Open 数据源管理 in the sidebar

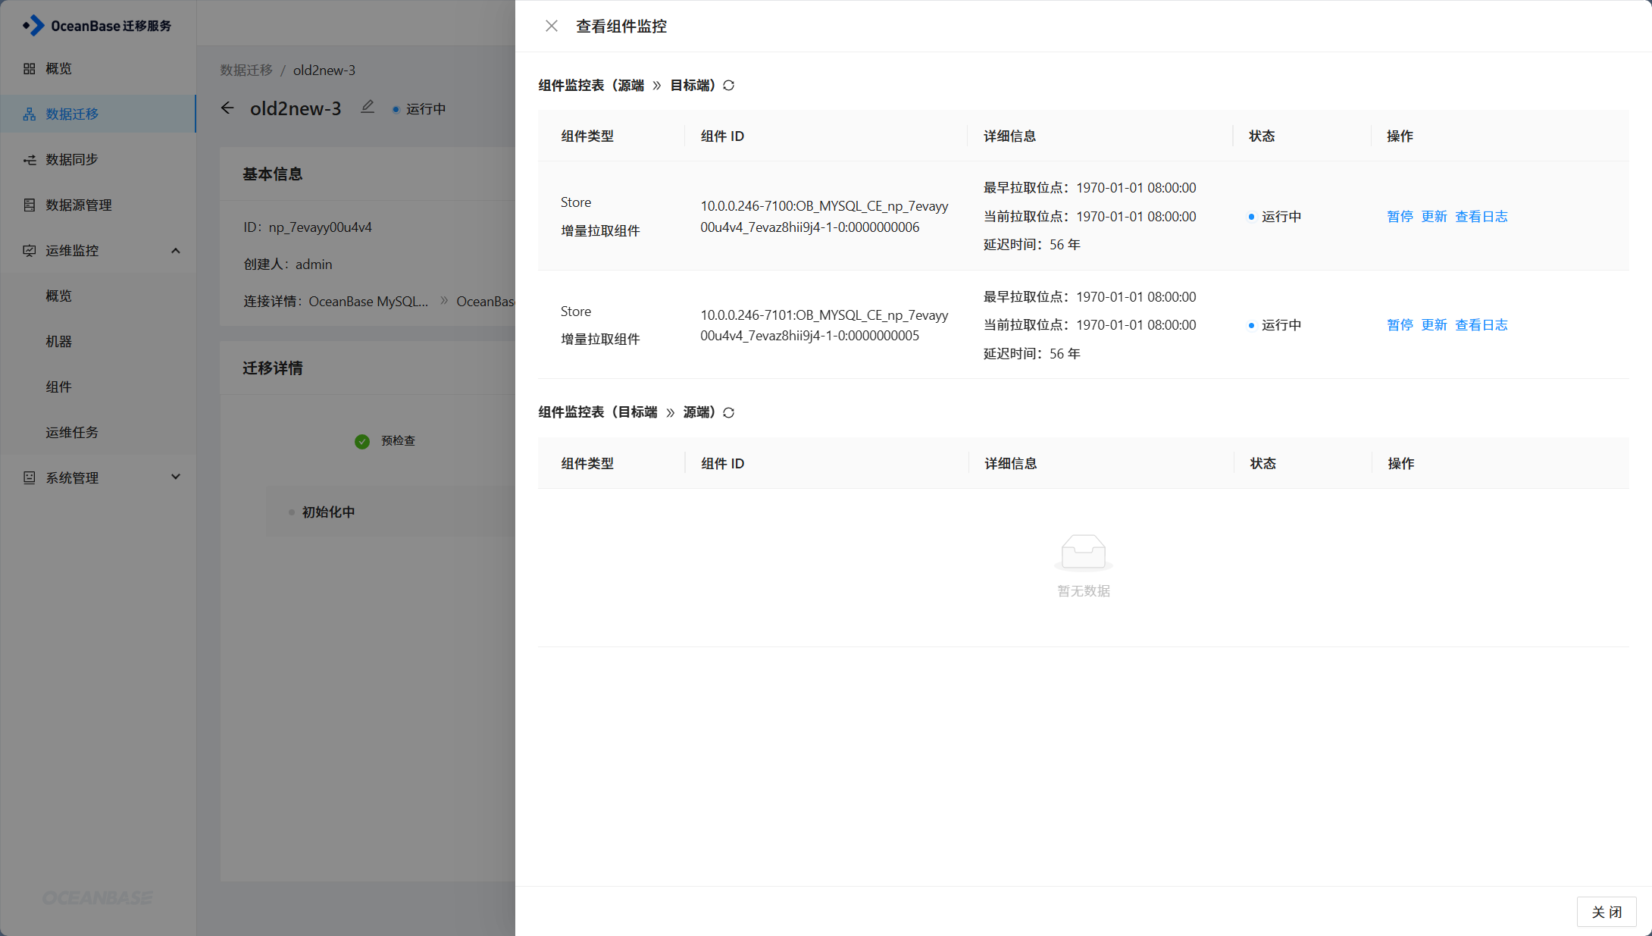point(78,205)
